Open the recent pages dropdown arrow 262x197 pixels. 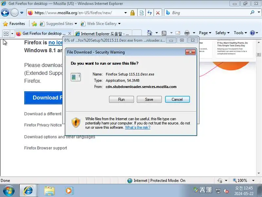point(22,13)
